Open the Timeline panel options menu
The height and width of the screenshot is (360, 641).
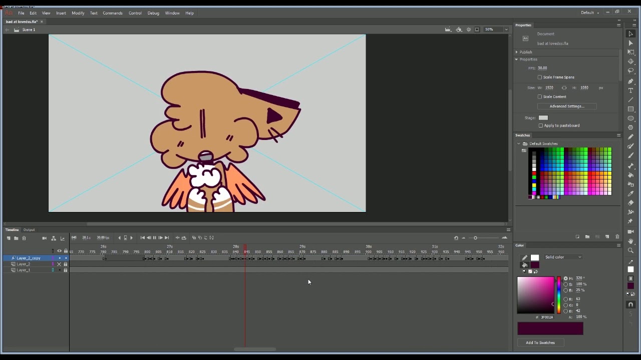[x=508, y=230]
